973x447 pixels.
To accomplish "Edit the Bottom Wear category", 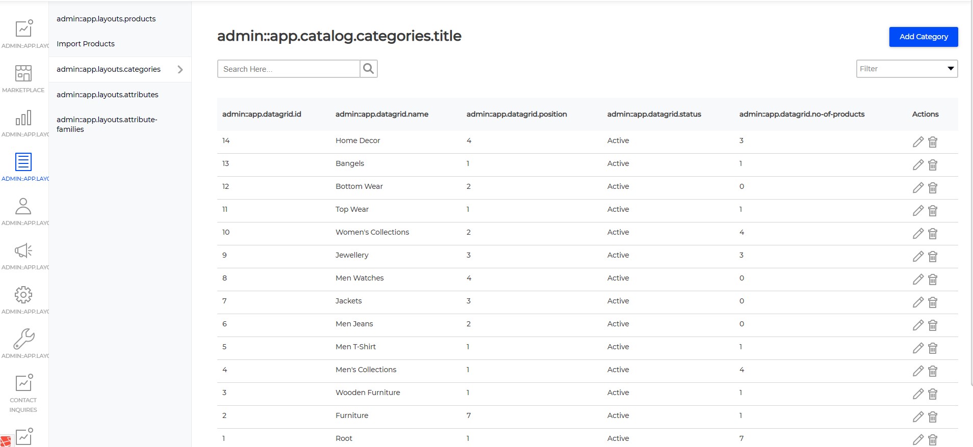I will [918, 188].
